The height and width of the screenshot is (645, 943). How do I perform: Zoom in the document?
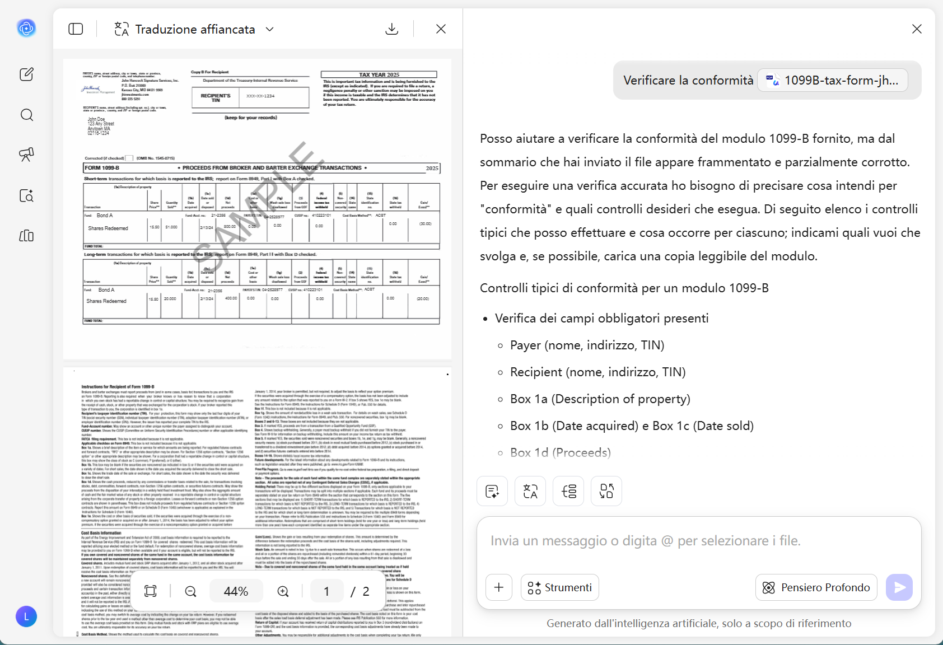pyautogui.click(x=283, y=591)
